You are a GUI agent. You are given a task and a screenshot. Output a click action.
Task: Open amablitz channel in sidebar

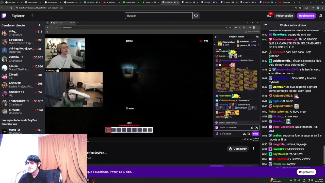coord(22,94)
